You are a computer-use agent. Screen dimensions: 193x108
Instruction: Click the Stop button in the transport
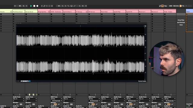point(34,6)
